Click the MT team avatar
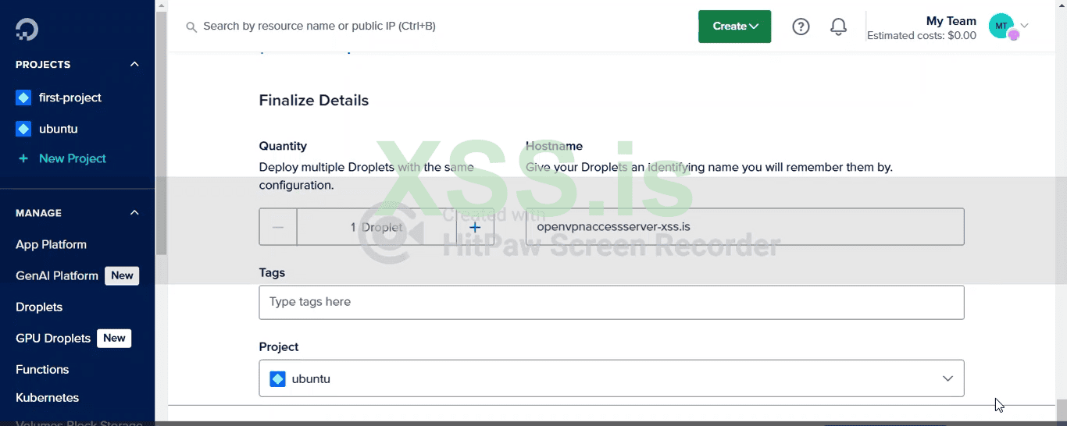1067x426 pixels. [1002, 27]
